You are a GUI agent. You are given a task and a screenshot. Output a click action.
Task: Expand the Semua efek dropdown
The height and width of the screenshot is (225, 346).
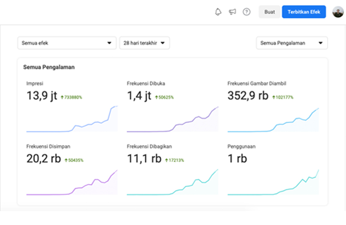click(67, 43)
